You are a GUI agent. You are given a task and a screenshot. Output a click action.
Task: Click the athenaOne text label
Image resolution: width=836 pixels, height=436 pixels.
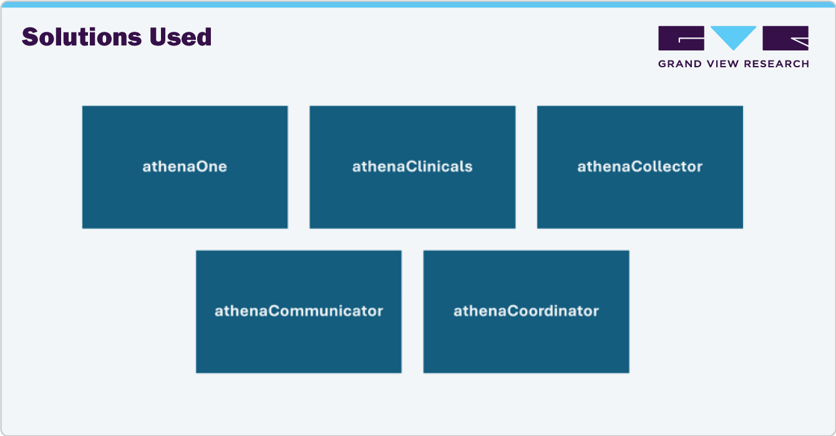tap(185, 167)
